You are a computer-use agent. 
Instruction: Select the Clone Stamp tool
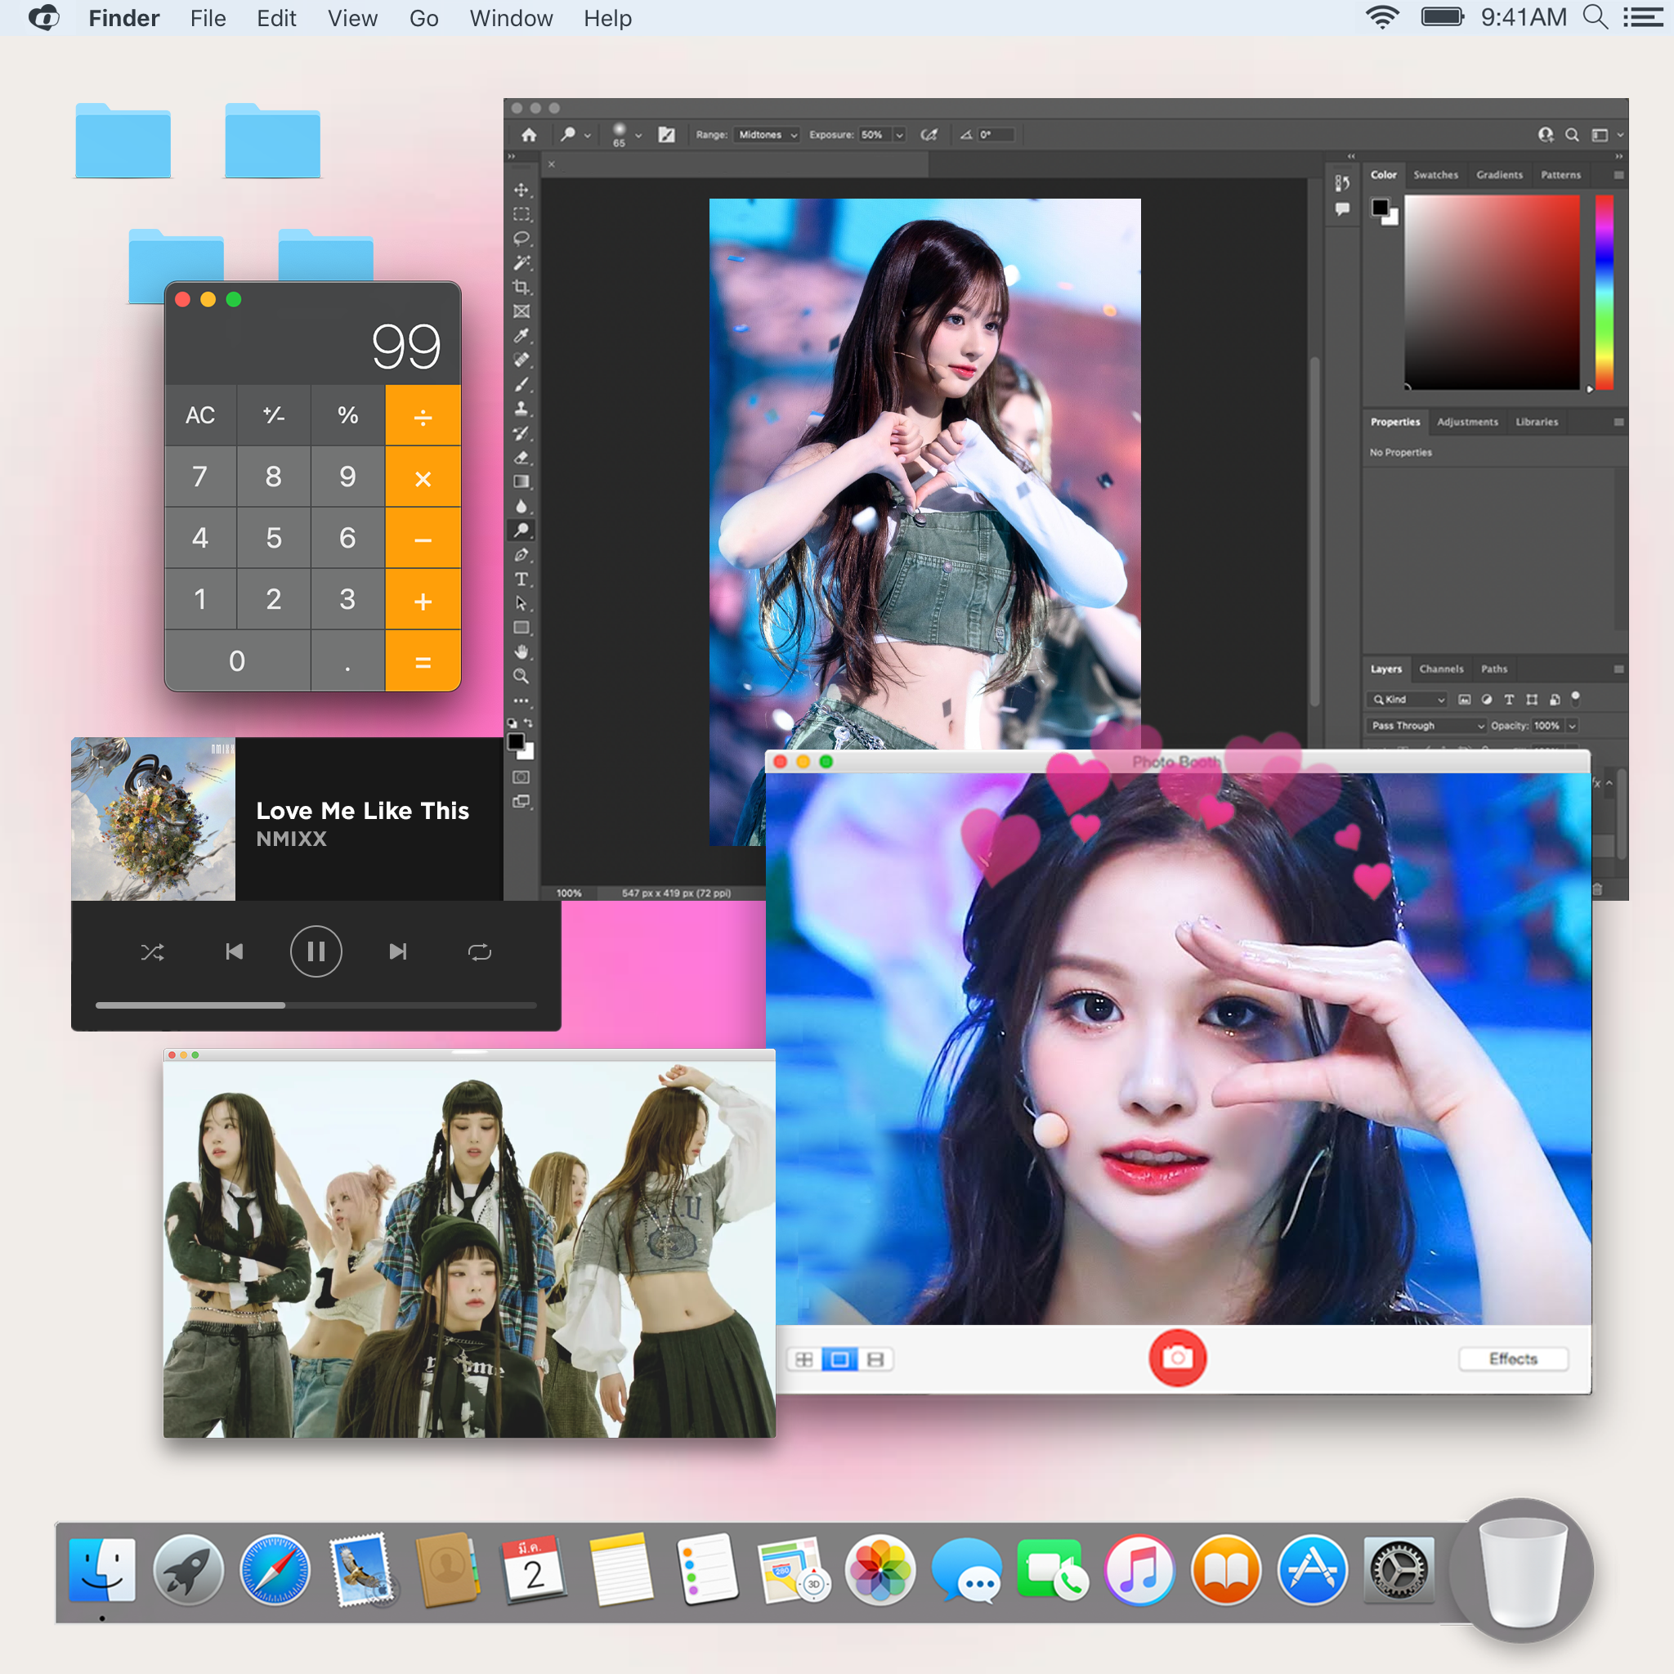pyautogui.click(x=521, y=408)
